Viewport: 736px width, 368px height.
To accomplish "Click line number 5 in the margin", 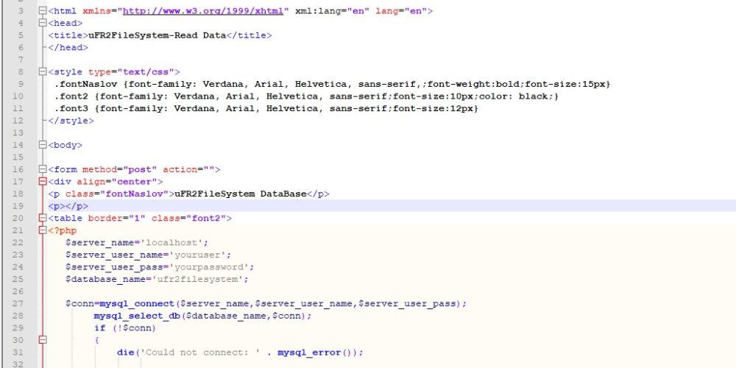I will [x=20, y=35].
